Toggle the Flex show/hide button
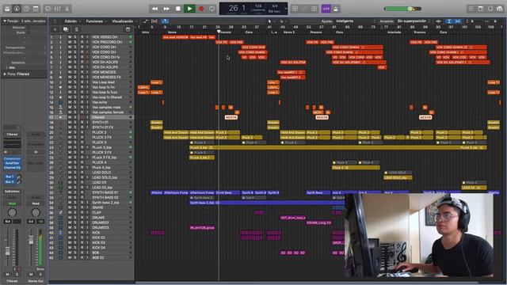The image size is (507, 285). (x=154, y=21)
